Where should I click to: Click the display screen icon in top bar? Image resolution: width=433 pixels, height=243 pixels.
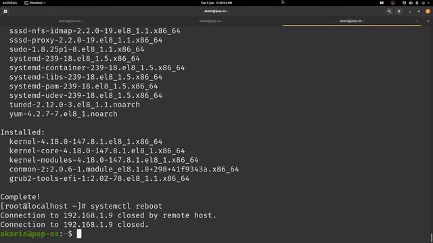[x=404, y=3]
